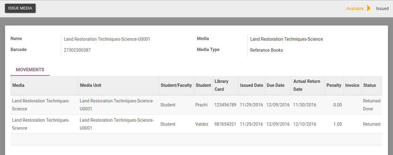Click the barcode value 27302300387
393x155 pixels.
pos(77,50)
